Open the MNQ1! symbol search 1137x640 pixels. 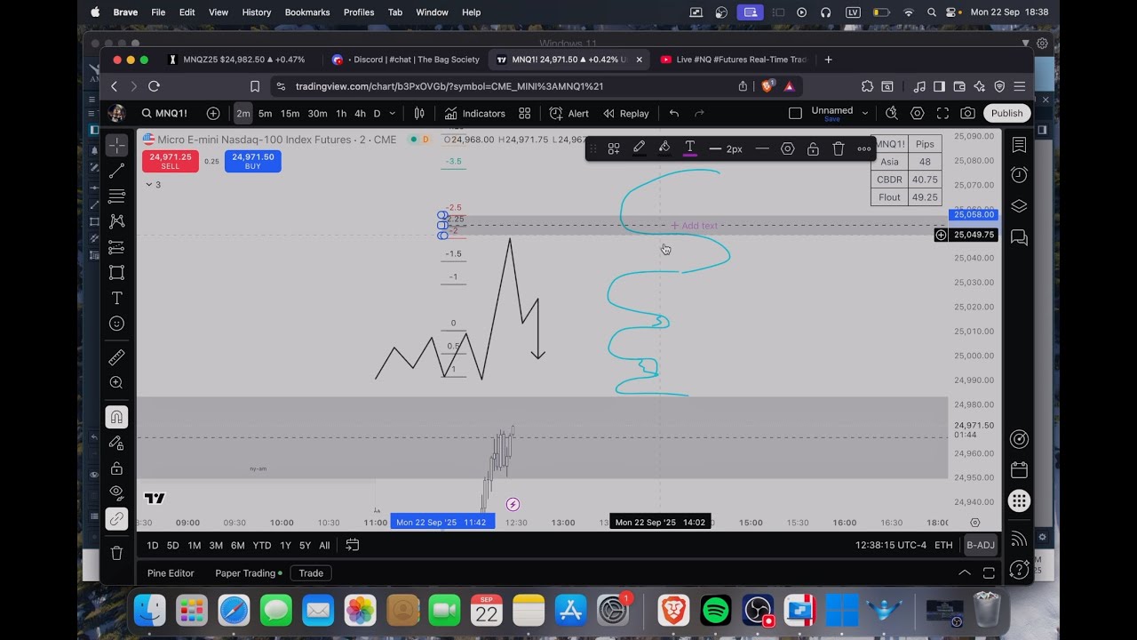click(x=164, y=114)
